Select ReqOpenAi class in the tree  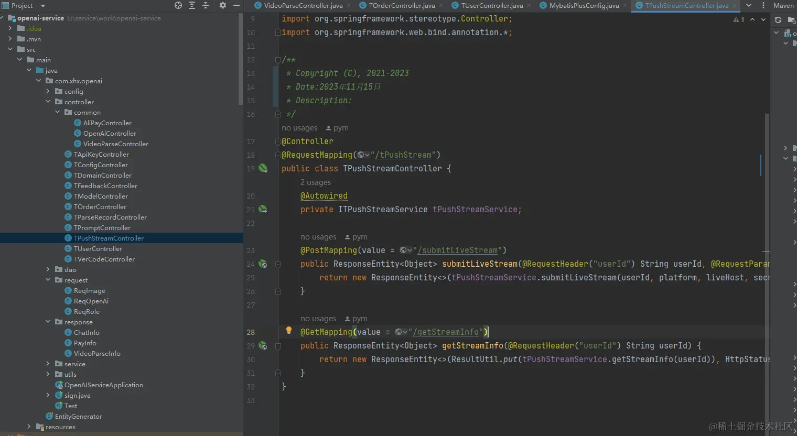pos(91,301)
